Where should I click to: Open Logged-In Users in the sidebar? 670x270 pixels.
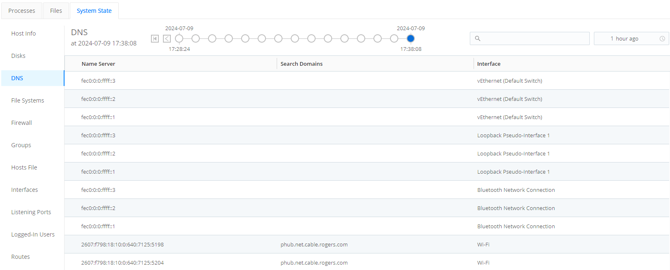[x=33, y=234]
